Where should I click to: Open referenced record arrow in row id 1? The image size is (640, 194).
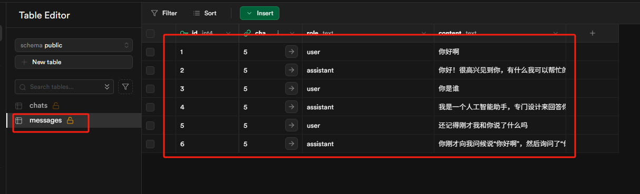(x=292, y=52)
